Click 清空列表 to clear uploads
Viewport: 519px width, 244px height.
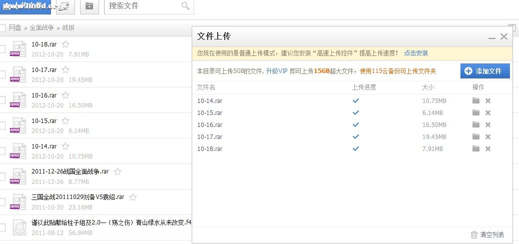pyautogui.click(x=487, y=234)
